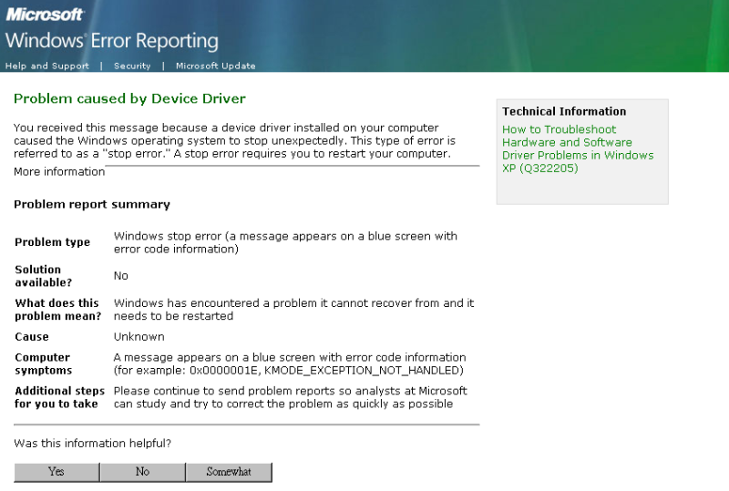Click the What does this problem mean? label

click(57, 309)
